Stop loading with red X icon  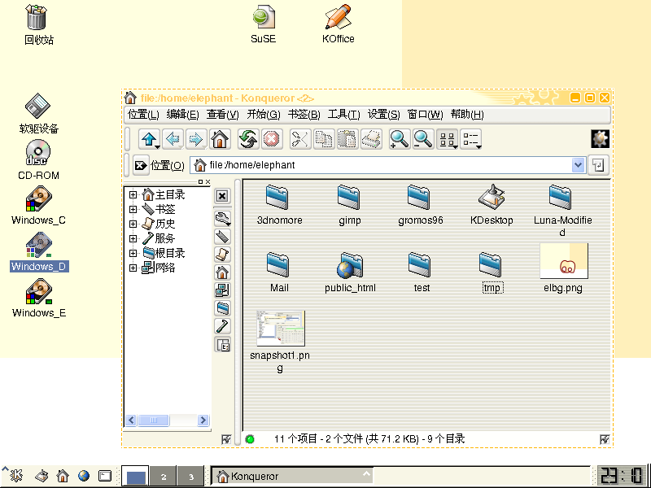click(272, 139)
